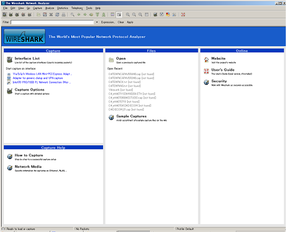Image resolution: width=286 pixels, height=232 pixels.
Task: Click the resize all columns toolbar icon
Action: point(147,14)
